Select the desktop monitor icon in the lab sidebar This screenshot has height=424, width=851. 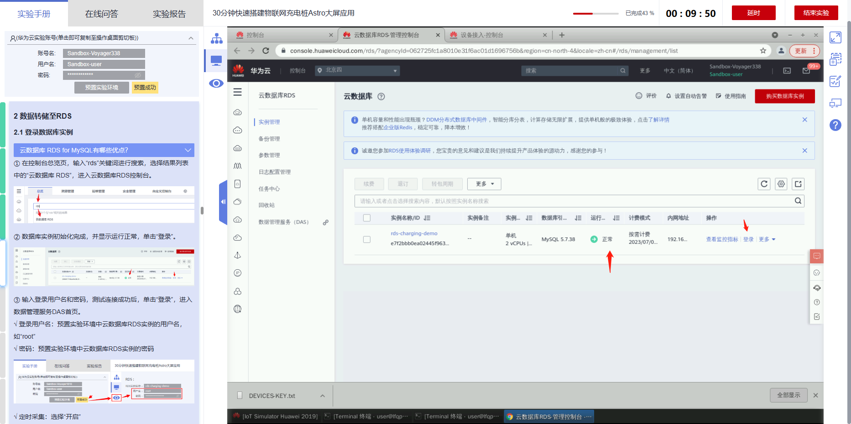coord(216,60)
